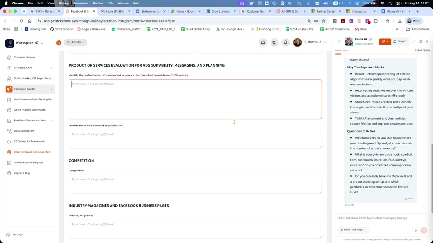
Task: Click the send message button
Action: click(424, 230)
